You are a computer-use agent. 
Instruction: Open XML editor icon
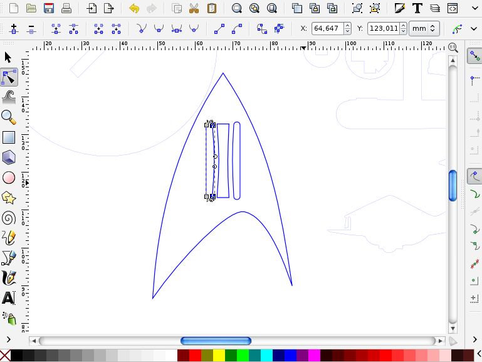(x=453, y=8)
